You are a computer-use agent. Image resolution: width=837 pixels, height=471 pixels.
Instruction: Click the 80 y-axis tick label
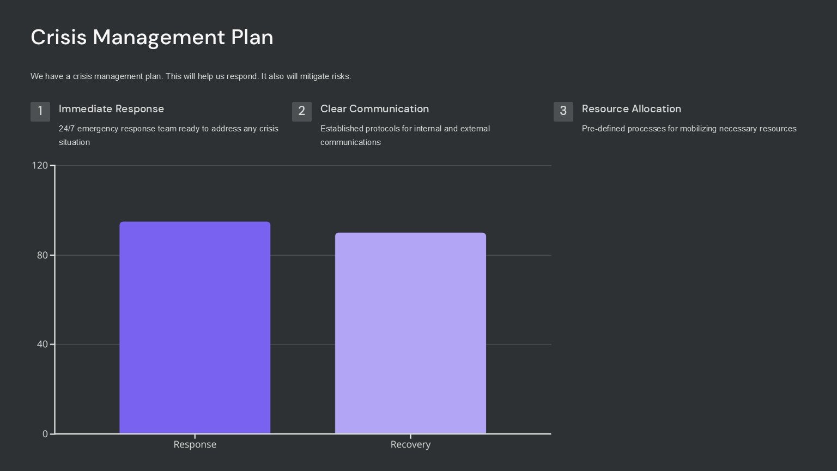[x=42, y=255]
